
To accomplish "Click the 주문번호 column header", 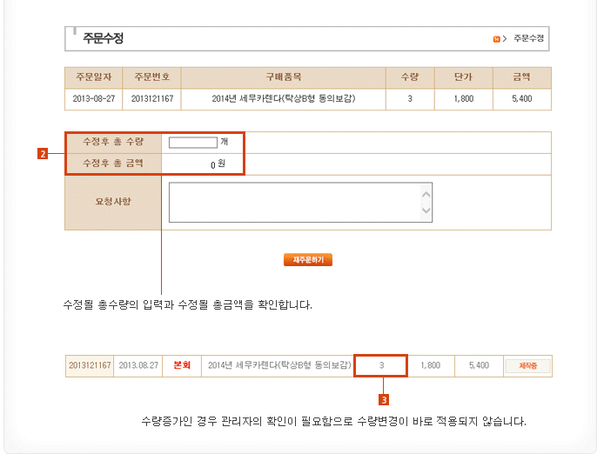I will (x=151, y=77).
